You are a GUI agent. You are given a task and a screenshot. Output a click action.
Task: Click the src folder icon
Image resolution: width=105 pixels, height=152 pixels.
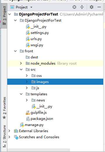tap(28, 70)
